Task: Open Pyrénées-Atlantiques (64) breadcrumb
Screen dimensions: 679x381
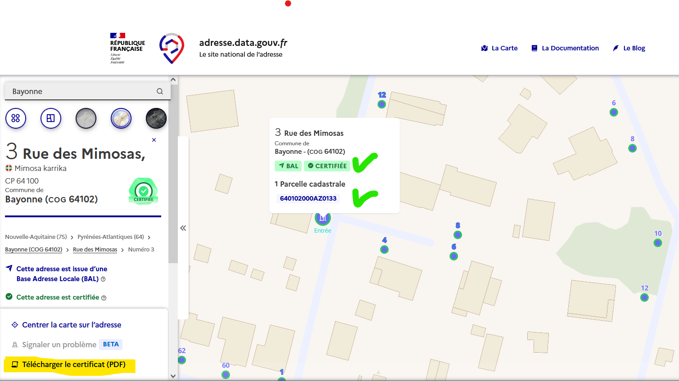Action: point(111,237)
